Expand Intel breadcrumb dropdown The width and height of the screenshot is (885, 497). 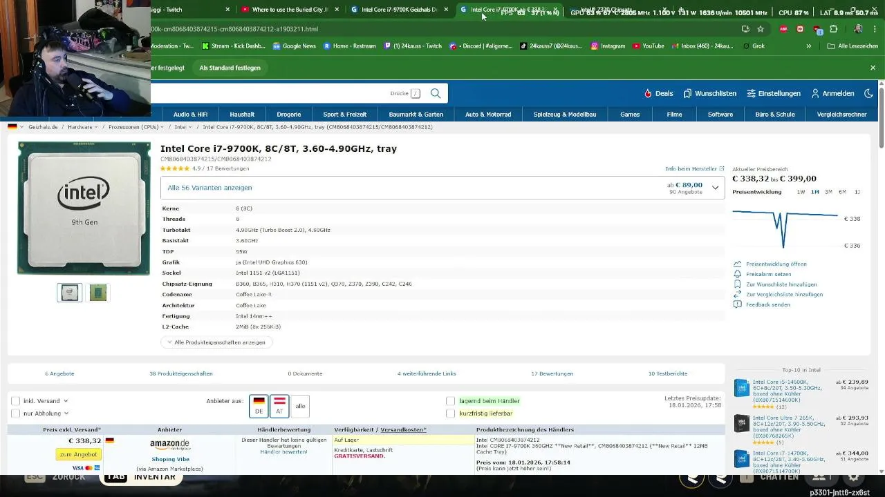coord(190,127)
